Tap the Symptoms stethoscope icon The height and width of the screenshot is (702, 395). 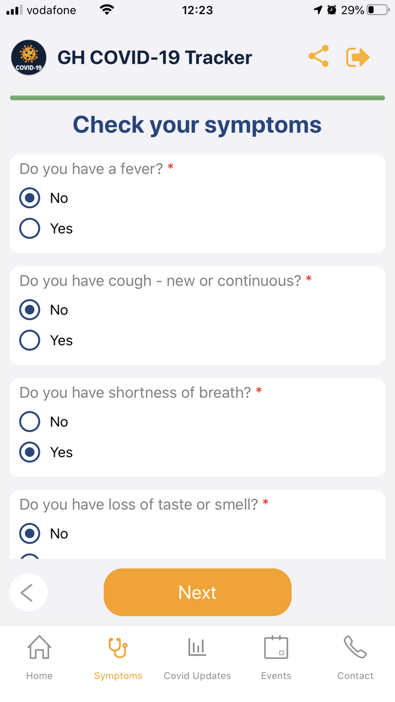[118, 647]
